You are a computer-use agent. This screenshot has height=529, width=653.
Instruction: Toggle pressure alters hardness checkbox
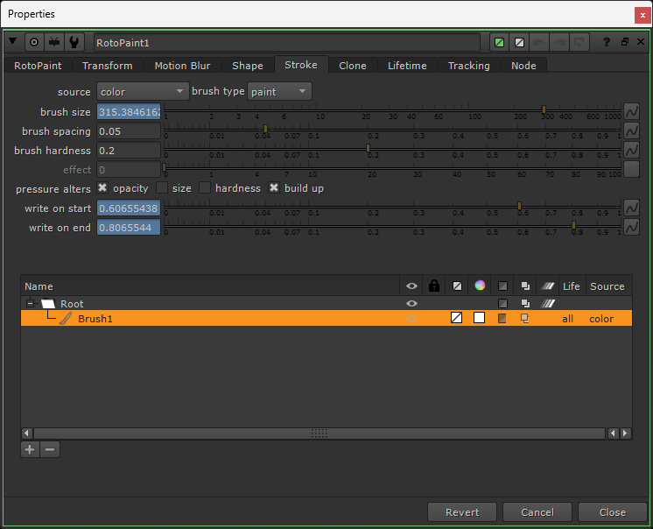[x=205, y=187]
